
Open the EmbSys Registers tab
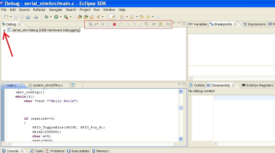click(257, 85)
